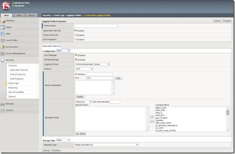Viewport: 235px width, 154px height.
Task: Open the Network section icon
Action: (x=3, y=104)
